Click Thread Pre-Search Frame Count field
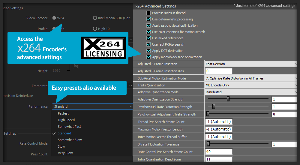The width and height of the screenshot is (300, 165). click(x=218, y=122)
